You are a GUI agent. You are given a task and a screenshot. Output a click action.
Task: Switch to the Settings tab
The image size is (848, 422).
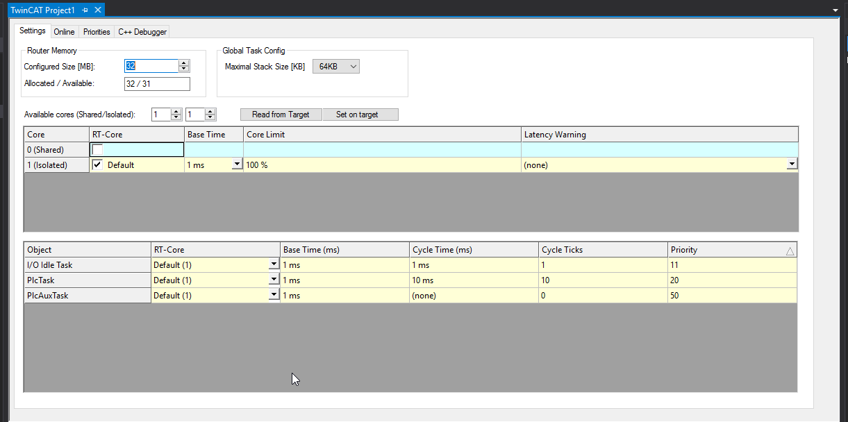point(32,31)
